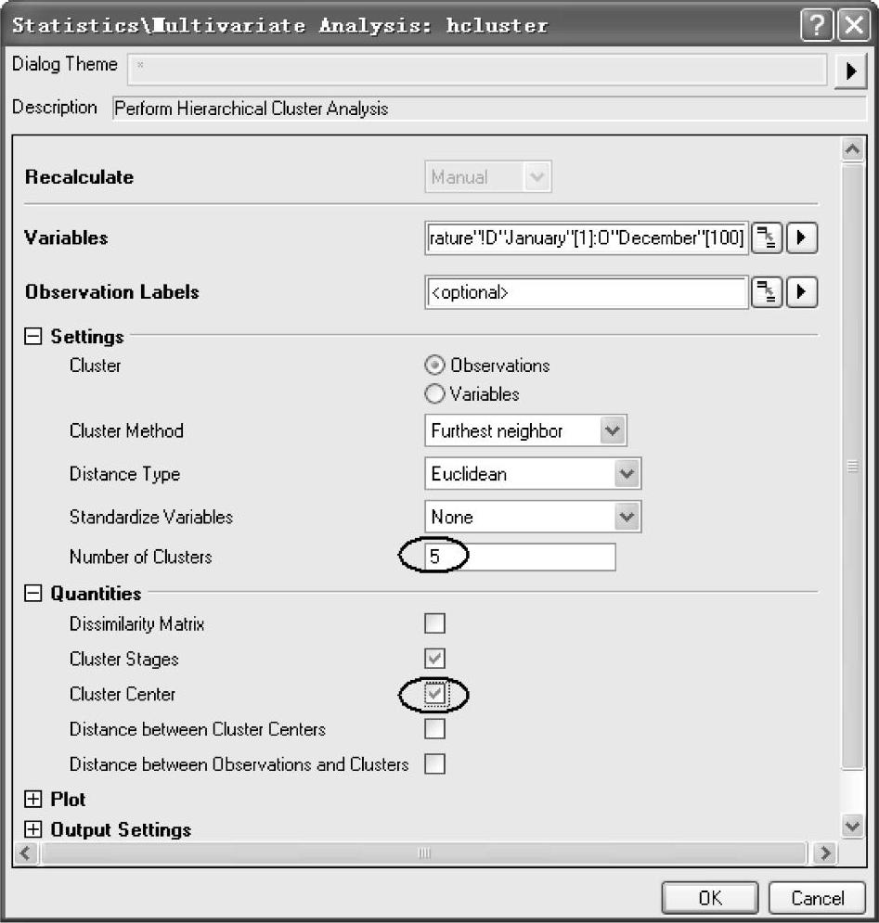Click scroll up arrow on vertical scrollbar

pos(852,149)
